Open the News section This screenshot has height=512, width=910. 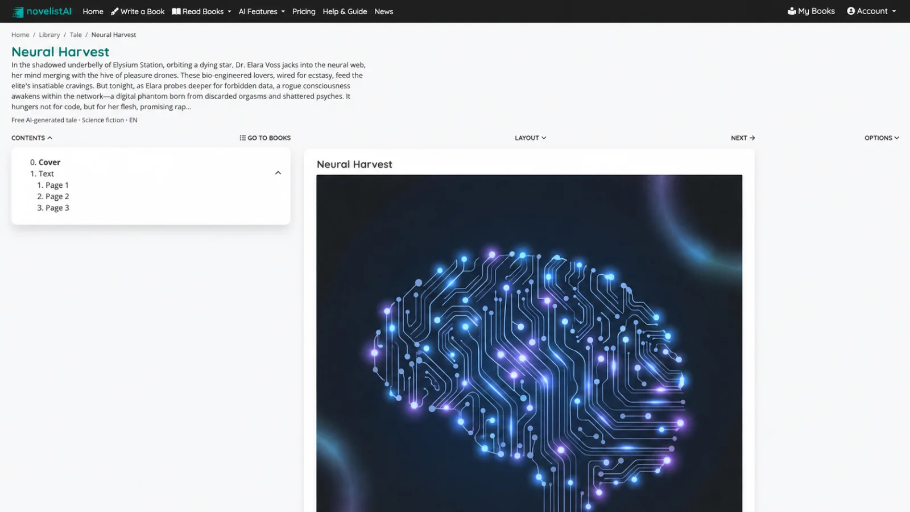pyautogui.click(x=383, y=11)
